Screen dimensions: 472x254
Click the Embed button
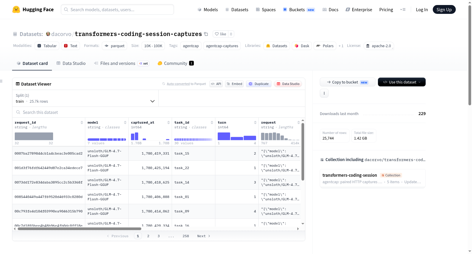click(235, 84)
